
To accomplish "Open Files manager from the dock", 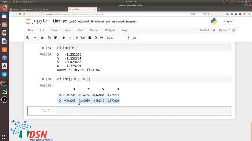I will (x=4, y=24).
